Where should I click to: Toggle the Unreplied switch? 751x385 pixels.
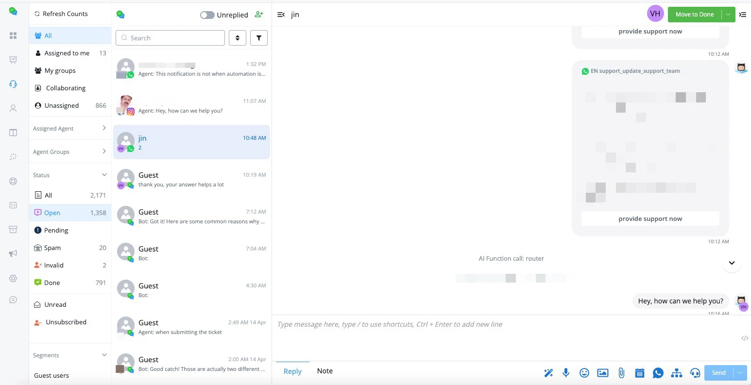pos(207,15)
